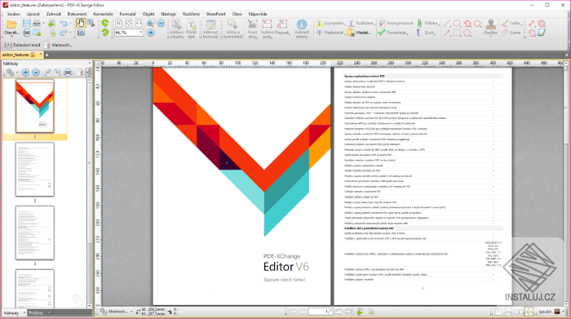Open the Upravit menu

click(33, 14)
